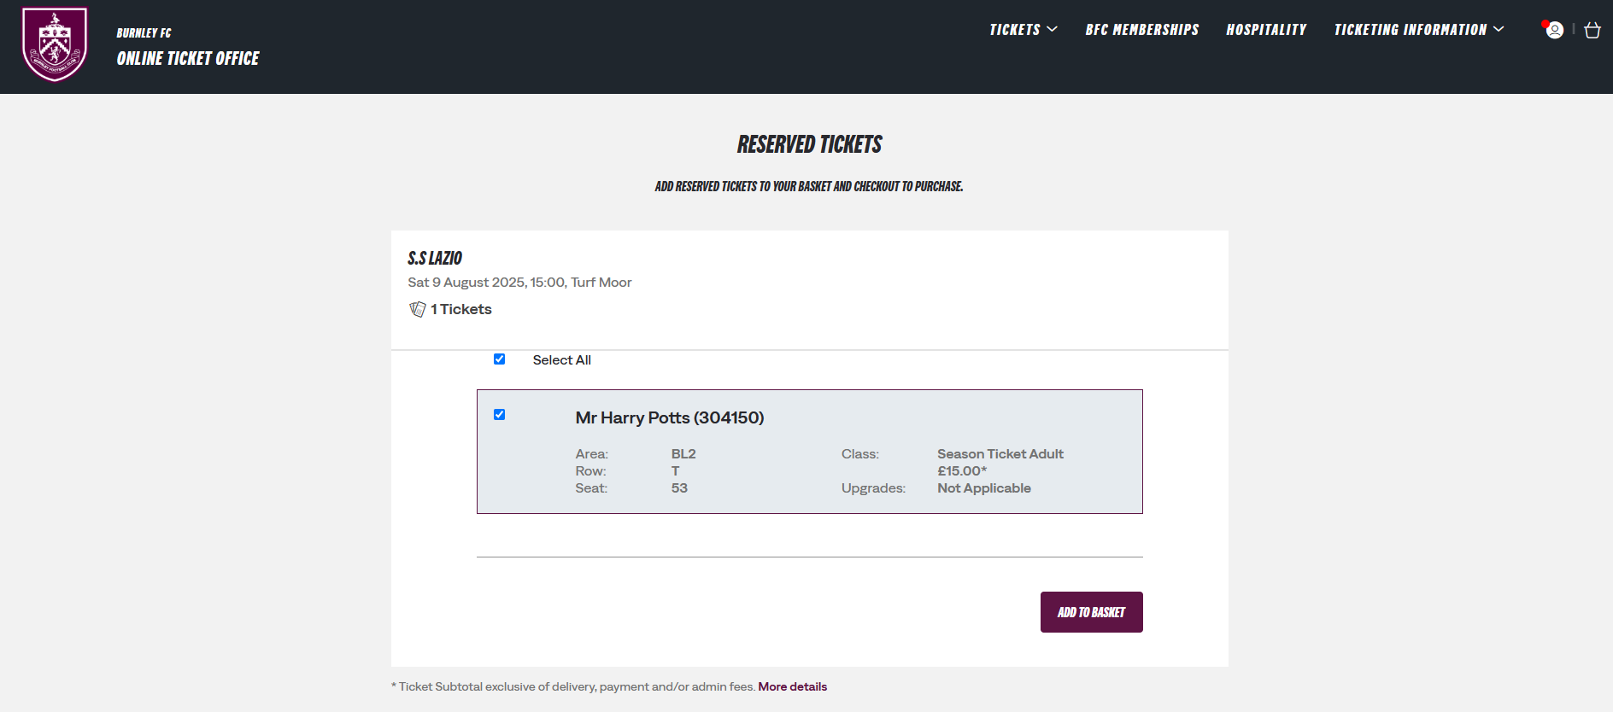Screen dimensions: 1613x712
Task: Click the Add to Basket button
Action: 1091,612
